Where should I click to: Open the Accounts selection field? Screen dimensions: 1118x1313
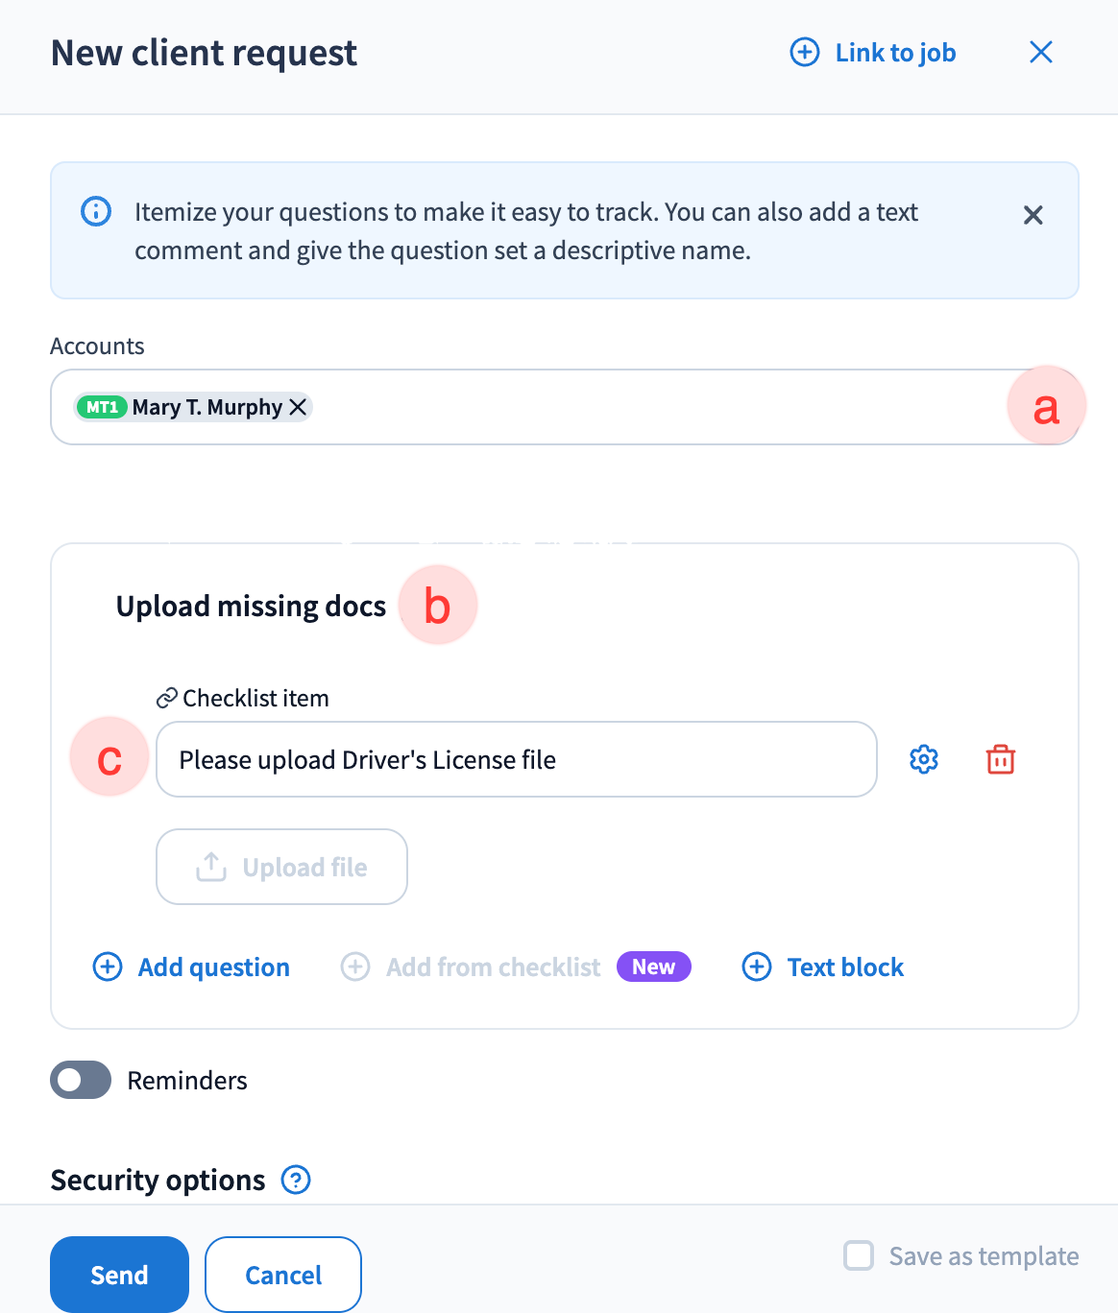(653, 407)
